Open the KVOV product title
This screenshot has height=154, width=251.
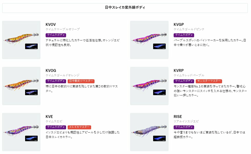[x=51, y=25]
